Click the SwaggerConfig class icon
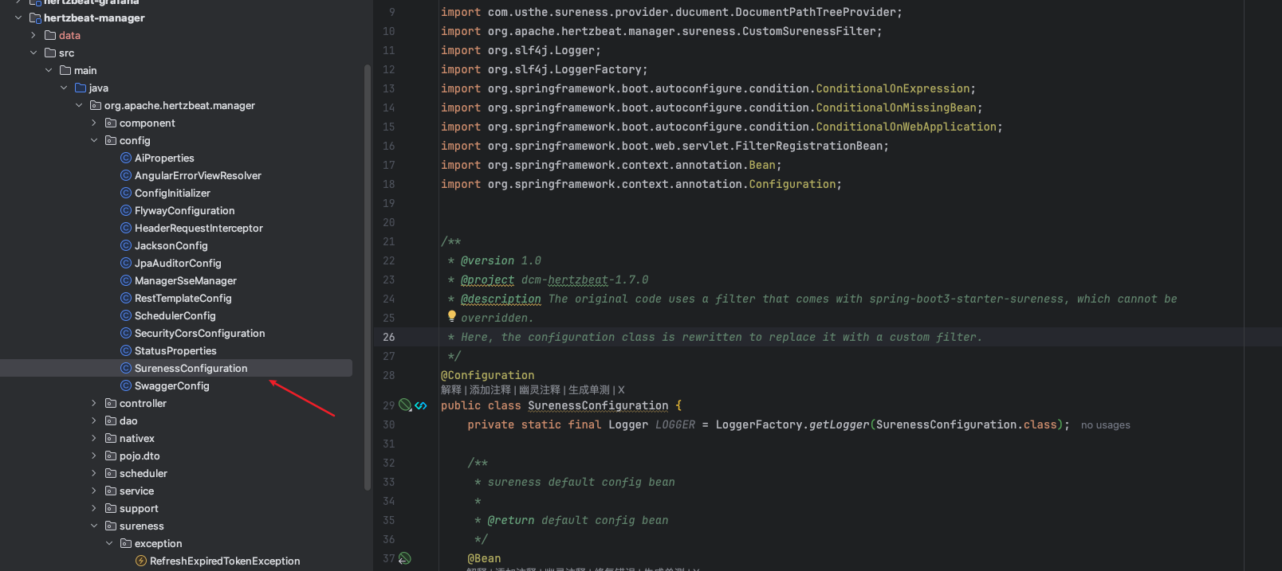Viewport: 1282px width, 571px height. coord(126,385)
